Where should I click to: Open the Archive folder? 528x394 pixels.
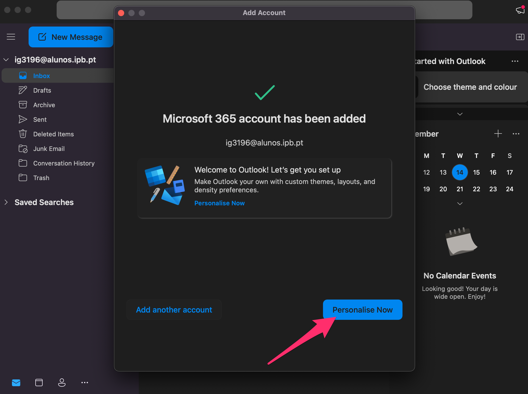[x=58, y=105]
